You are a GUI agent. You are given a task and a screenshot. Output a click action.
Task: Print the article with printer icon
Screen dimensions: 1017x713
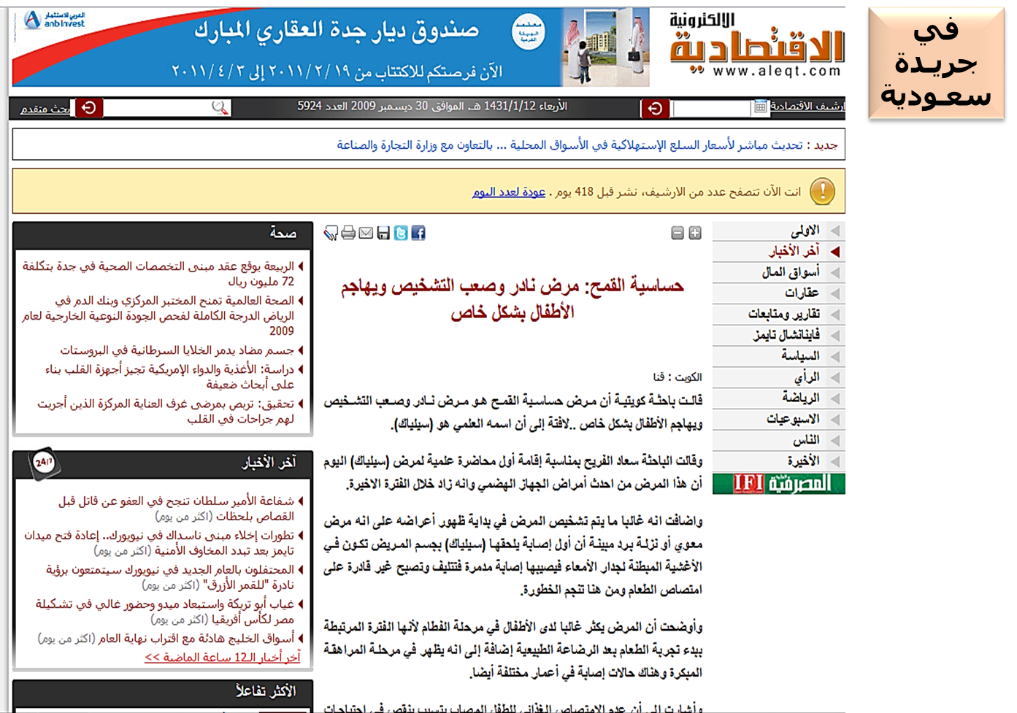click(x=348, y=233)
